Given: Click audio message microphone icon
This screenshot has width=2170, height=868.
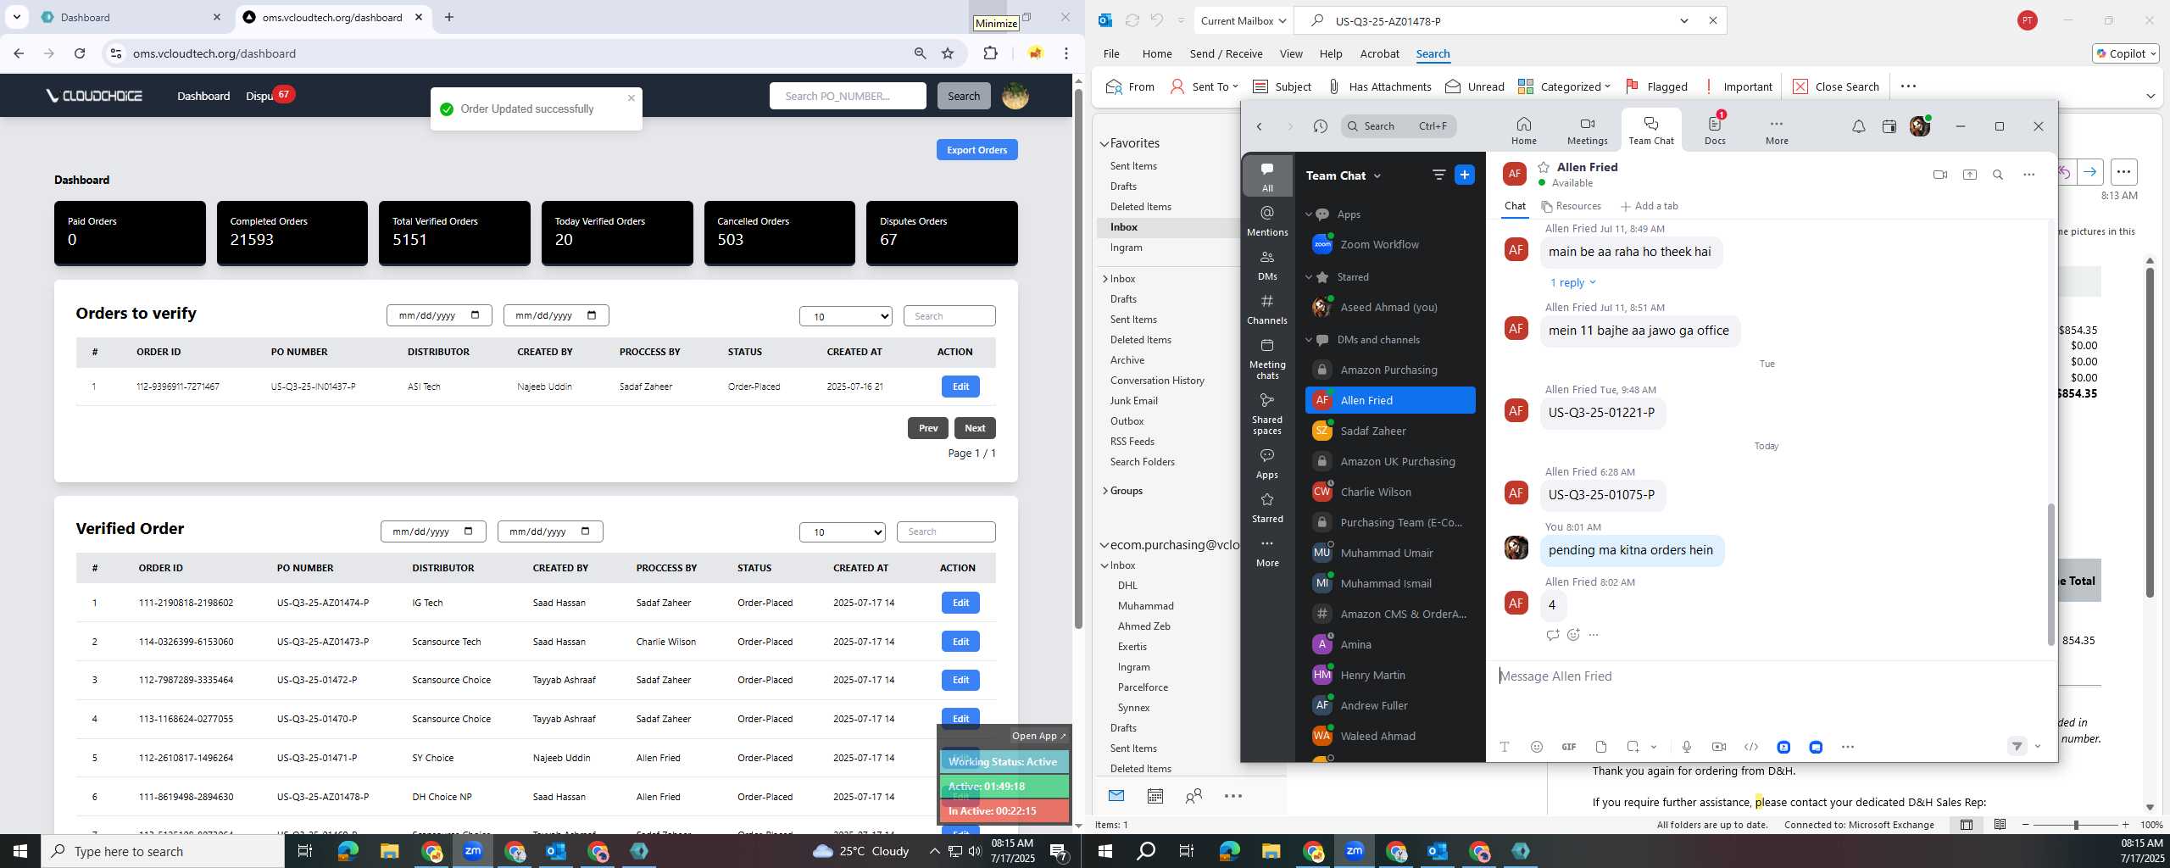Looking at the screenshot, I should coord(1686,747).
